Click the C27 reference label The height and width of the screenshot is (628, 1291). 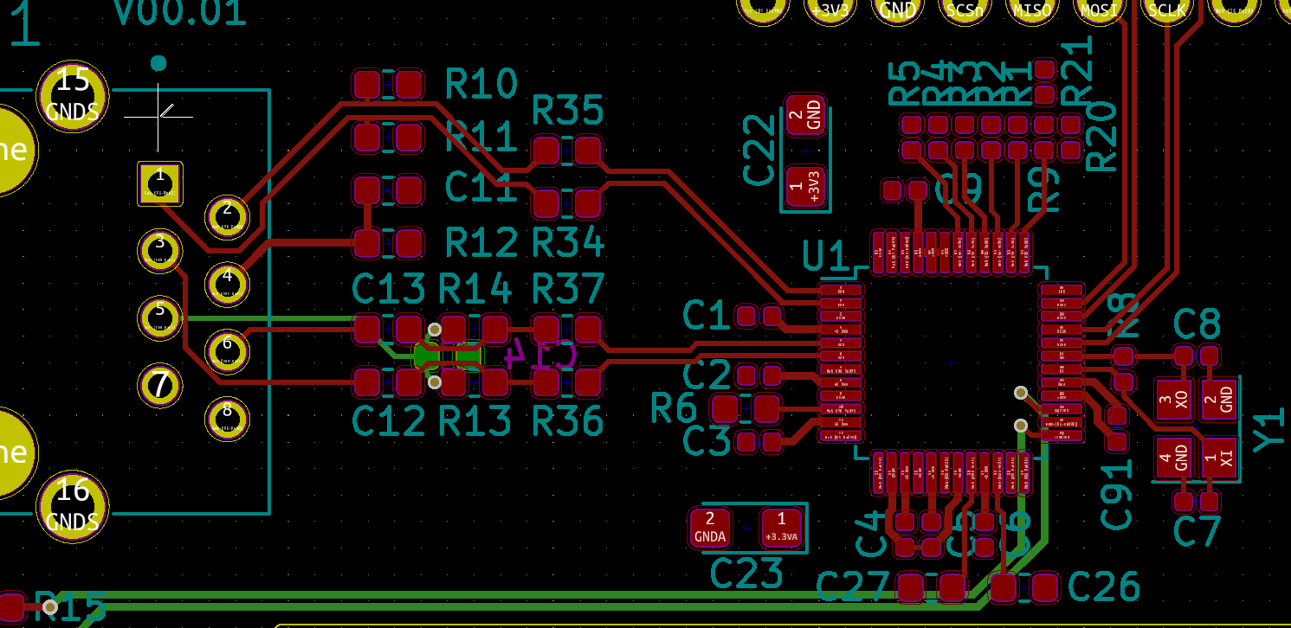pos(853,587)
